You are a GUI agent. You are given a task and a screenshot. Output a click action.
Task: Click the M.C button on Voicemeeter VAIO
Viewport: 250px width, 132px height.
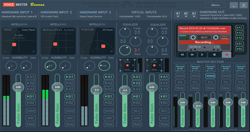coord(137,111)
